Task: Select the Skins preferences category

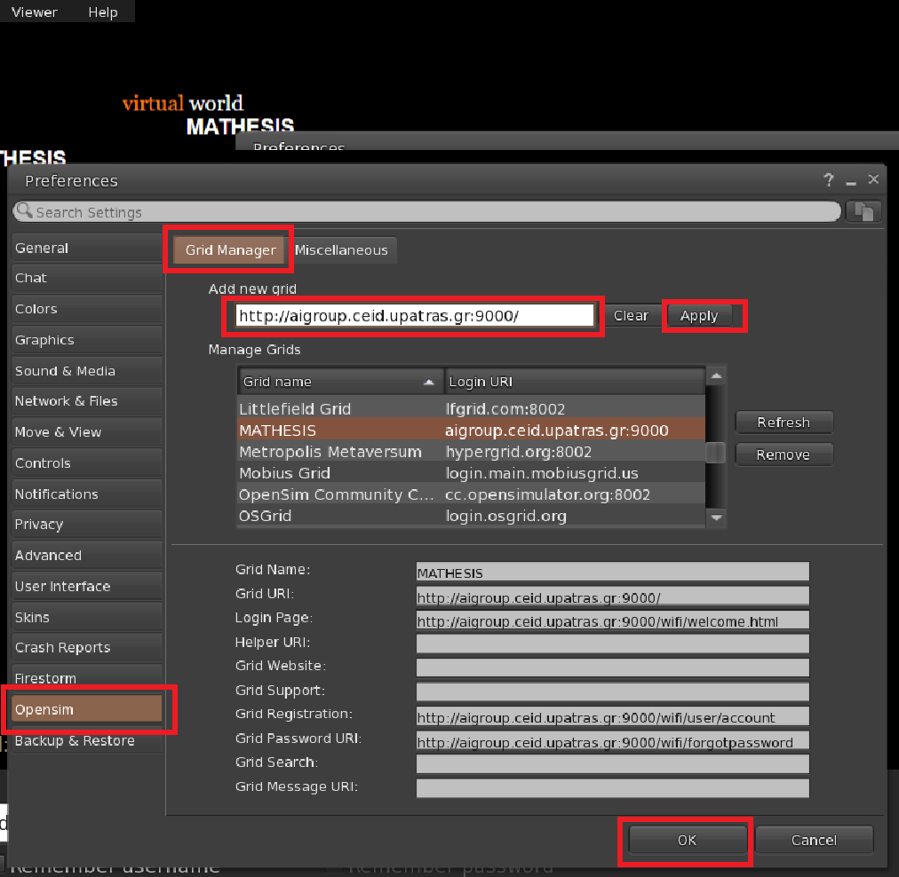Action: click(x=86, y=617)
